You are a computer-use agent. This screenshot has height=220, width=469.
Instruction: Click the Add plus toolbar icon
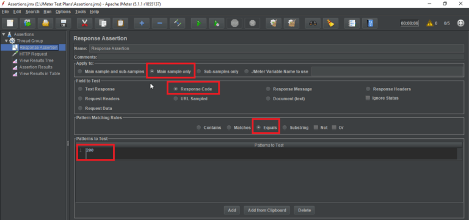click(142, 23)
